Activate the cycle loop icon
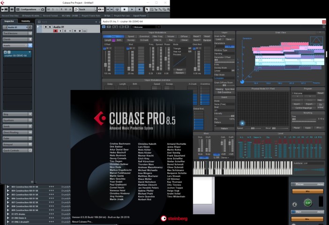 (117, 9)
